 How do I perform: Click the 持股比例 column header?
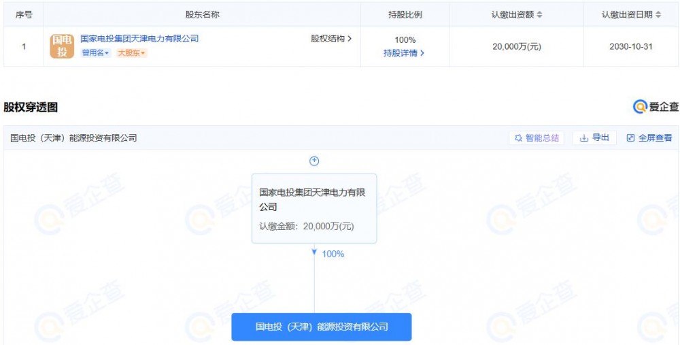pos(405,14)
